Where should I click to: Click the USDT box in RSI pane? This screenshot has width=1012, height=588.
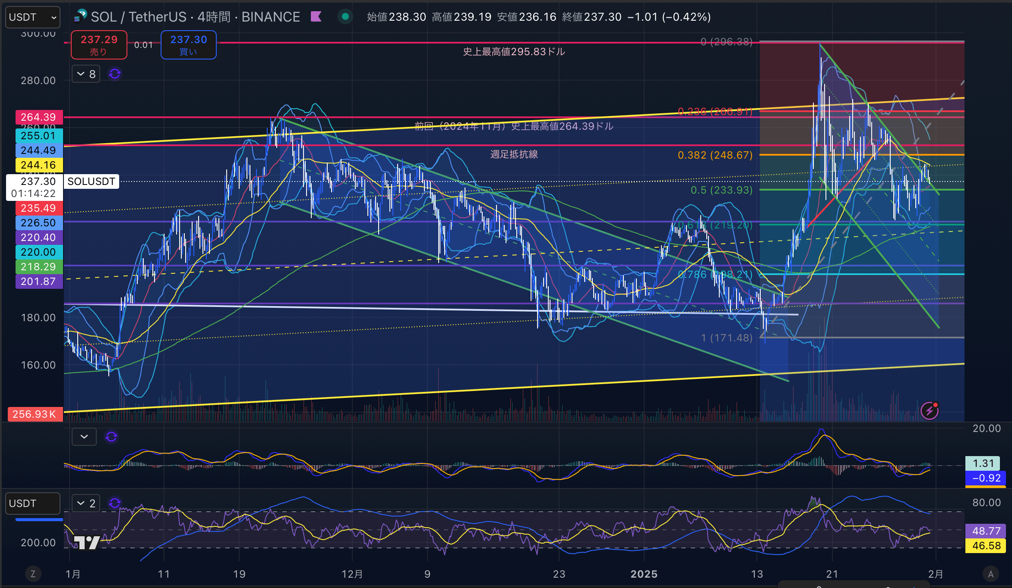[x=32, y=504]
